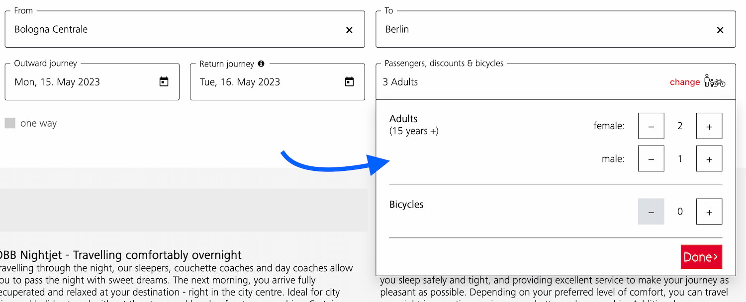This screenshot has height=302, width=746.
Task: Clear the To field using its X icon
Action: [720, 30]
